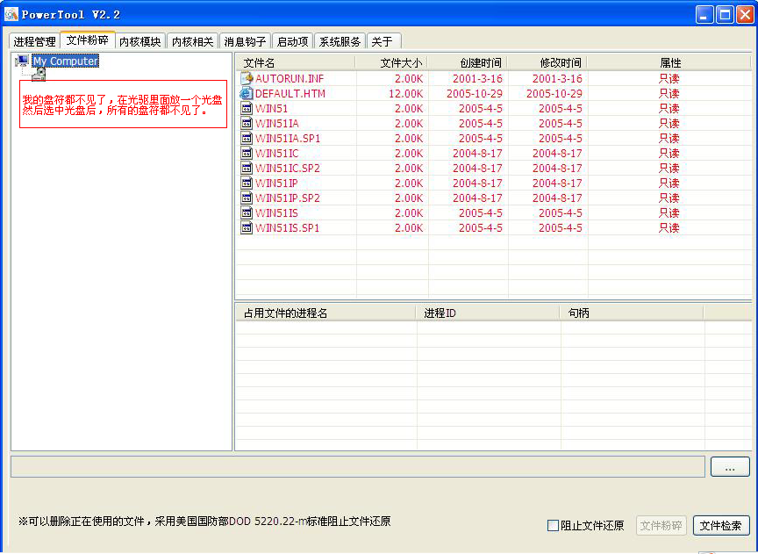This screenshot has height=554, width=758.
Task: Click 2001-3-16 creation date cell
Action: click(477, 78)
